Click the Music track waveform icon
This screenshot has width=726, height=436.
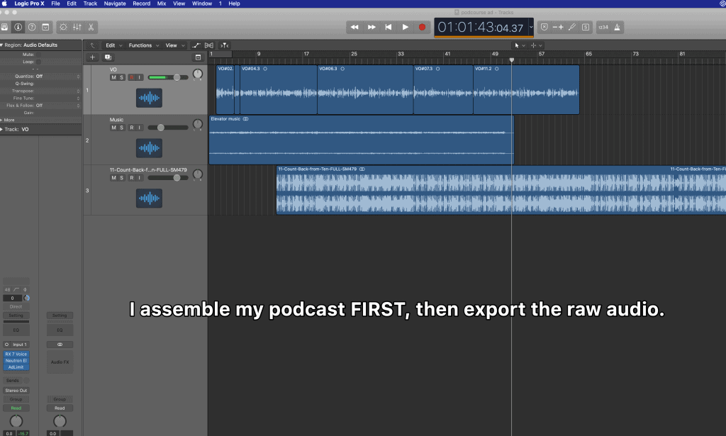pyautogui.click(x=149, y=148)
